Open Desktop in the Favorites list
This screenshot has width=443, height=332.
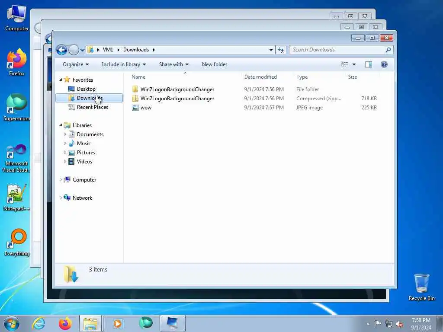pyautogui.click(x=86, y=89)
